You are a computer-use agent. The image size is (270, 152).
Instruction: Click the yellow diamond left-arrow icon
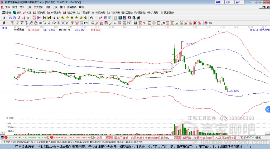click(x=63, y=18)
